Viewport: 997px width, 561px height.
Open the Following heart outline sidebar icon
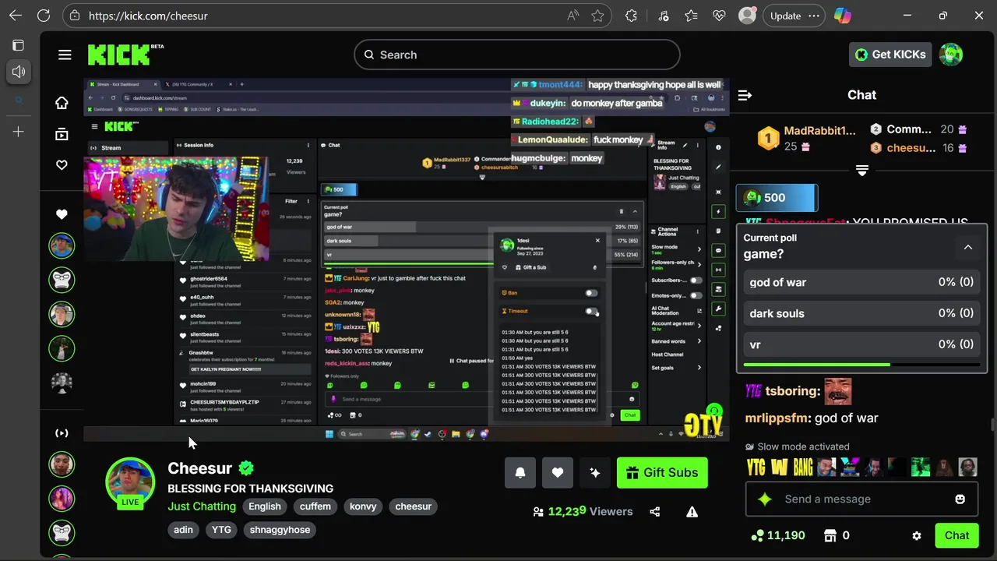tap(62, 165)
